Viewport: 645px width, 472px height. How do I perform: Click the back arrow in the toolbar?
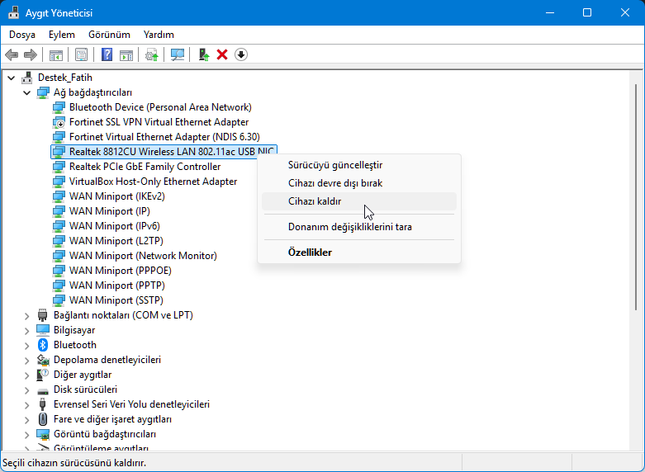pyautogui.click(x=12, y=54)
